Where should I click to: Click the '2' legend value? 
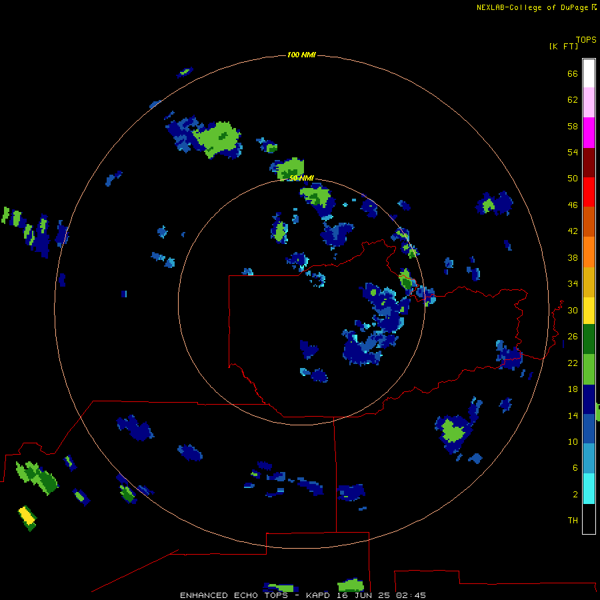(x=575, y=495)
